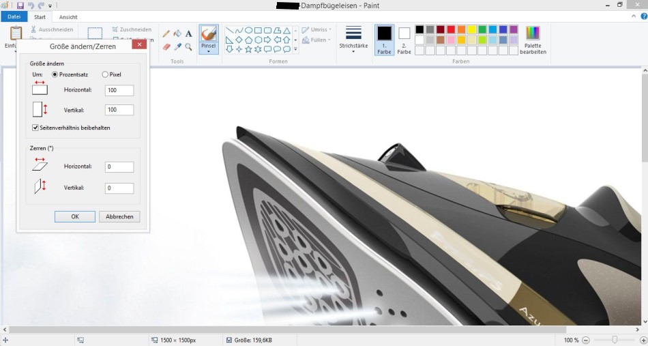This screenshot has width=648, height=346.
Task: Click the resize Vertikal percentage field
Action: coord(119,110)
